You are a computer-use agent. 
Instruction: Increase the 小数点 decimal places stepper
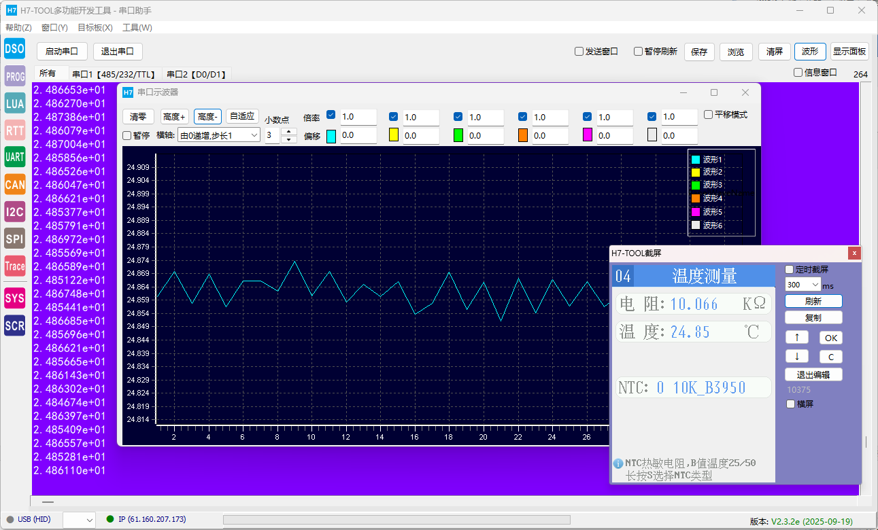289,132
